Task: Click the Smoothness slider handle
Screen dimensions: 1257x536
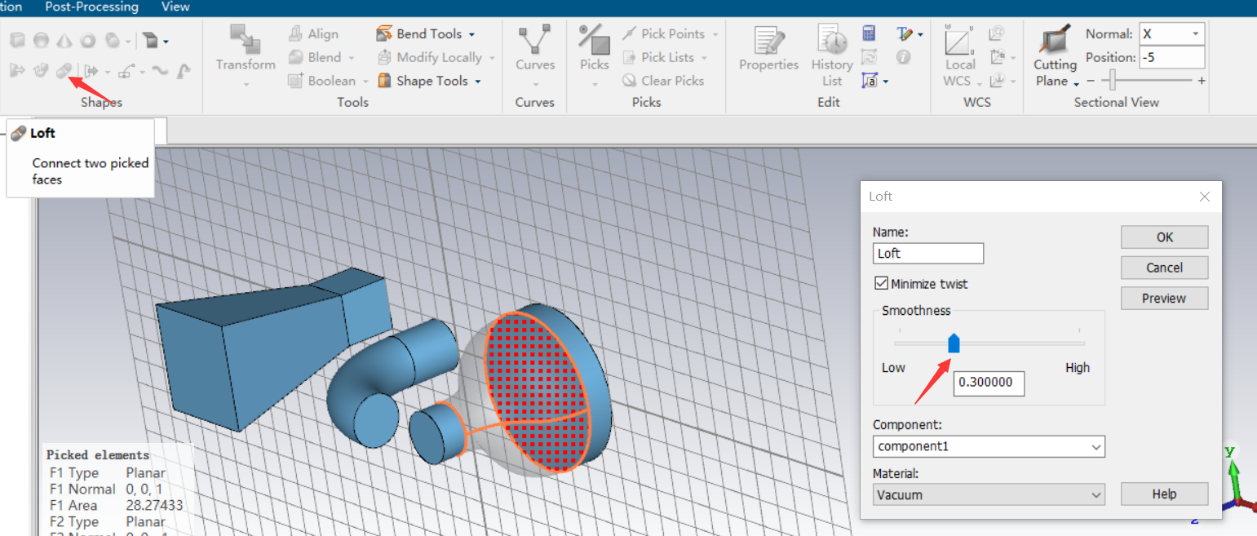Action: [x=954, y=343]
